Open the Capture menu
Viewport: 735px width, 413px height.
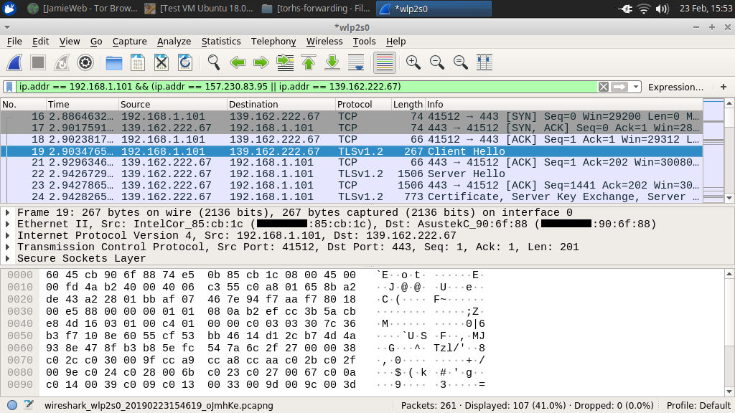coord(129,41)
